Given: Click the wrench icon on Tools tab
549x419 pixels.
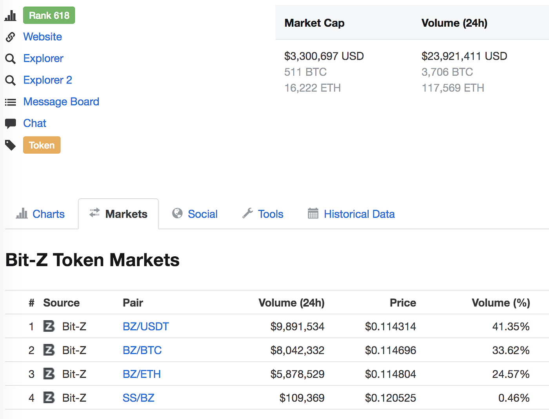Looking at the screenshot, I should coord(247,213).
